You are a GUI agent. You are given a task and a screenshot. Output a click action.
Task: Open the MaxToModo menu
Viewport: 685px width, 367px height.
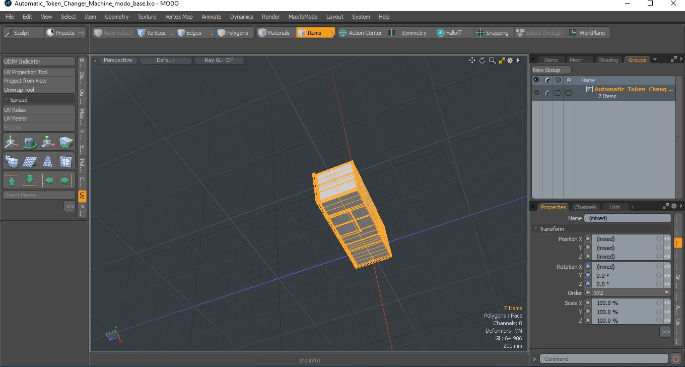303,17
